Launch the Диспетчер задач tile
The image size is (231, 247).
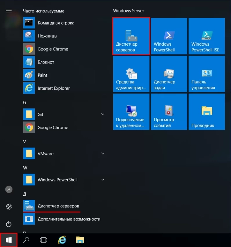click(169, 74)
